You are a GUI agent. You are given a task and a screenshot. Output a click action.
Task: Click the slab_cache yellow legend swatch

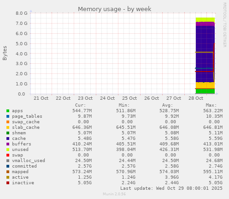tap(8, 127)
